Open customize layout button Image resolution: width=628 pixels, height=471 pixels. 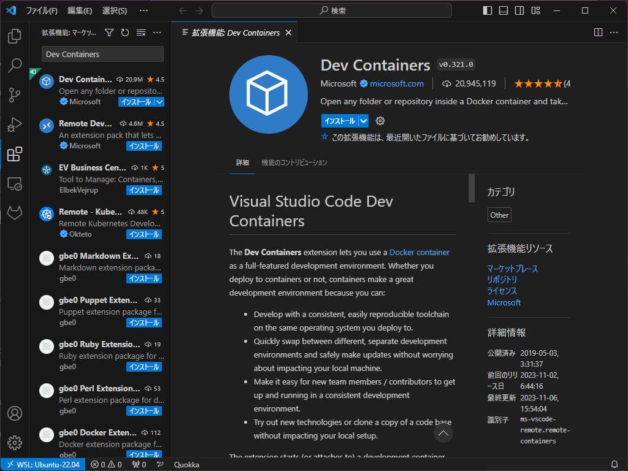coord(535,10)
